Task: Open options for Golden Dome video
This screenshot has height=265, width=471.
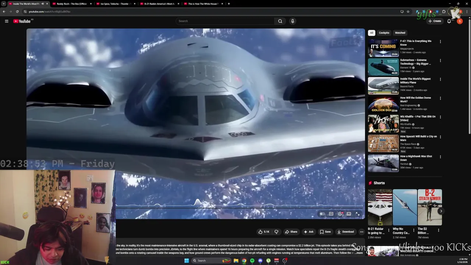Action: tap(440, 98)
